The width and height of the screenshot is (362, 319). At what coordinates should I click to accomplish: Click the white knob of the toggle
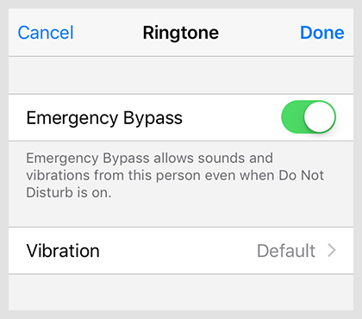320,117
